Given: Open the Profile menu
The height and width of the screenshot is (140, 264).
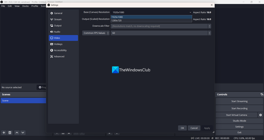Looking at the screenshot, I should point(35,6).
